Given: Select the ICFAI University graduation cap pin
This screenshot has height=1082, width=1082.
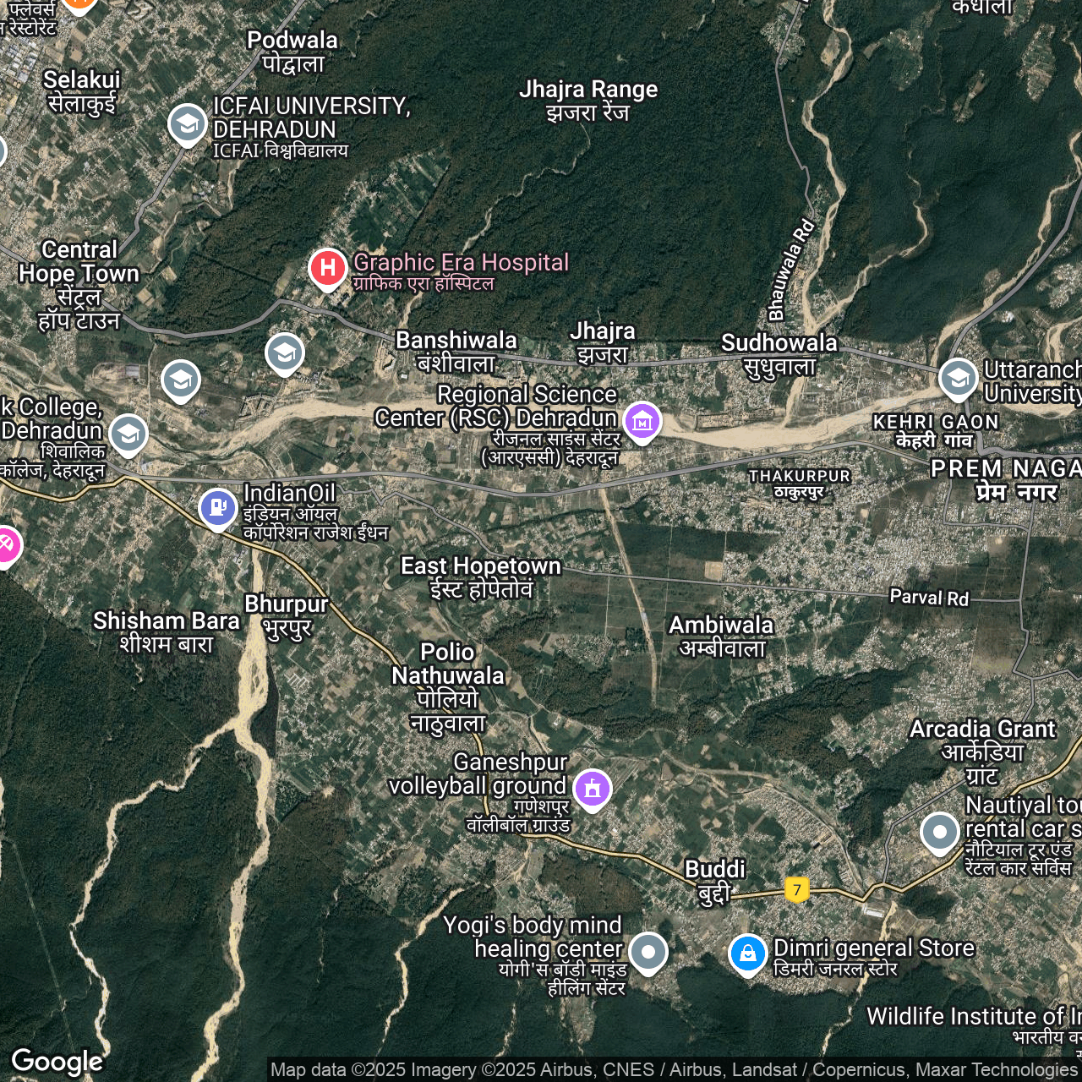Looking at the screenshot, I should pos(187,124).
